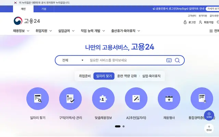Click the magnifier search icon in search bar

pos(177,60)
